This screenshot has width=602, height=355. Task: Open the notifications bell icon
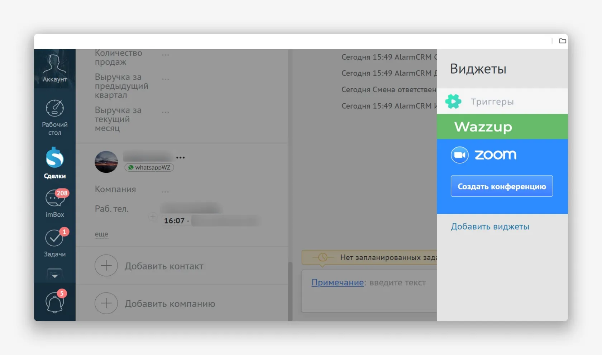click(54, 302)
